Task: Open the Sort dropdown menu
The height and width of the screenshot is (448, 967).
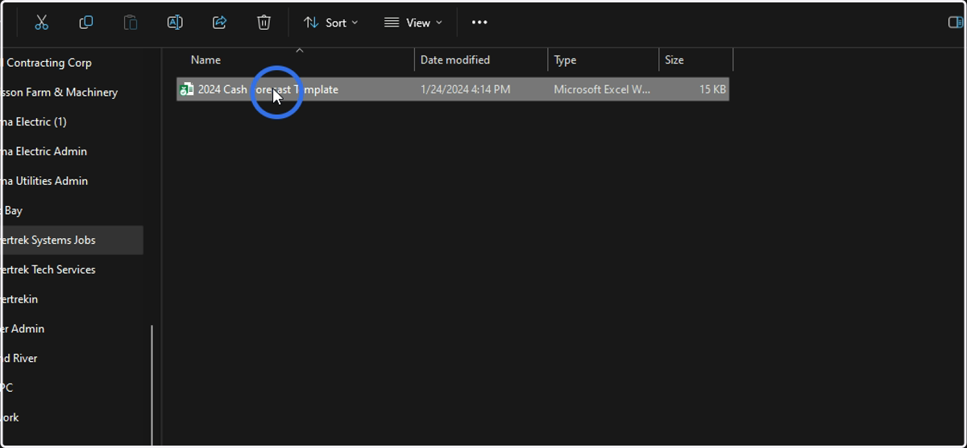Action: 330,23
